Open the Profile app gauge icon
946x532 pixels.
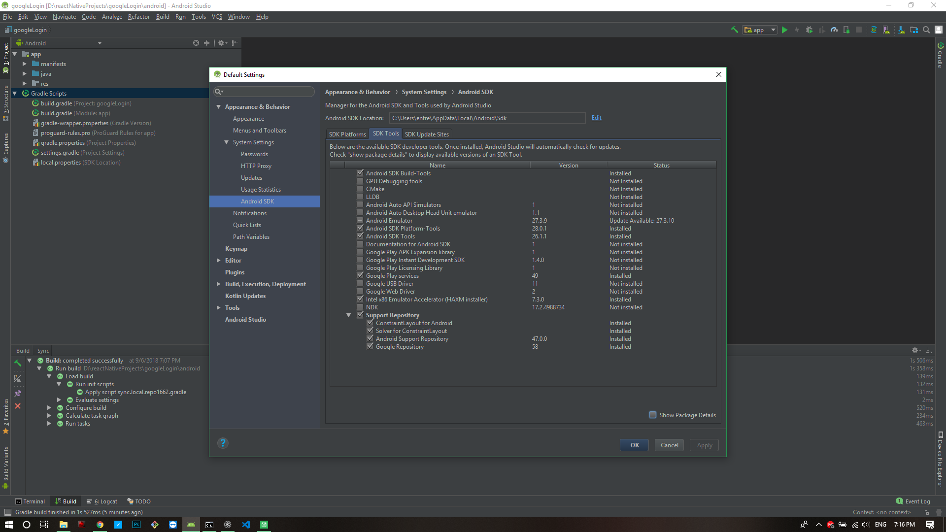click(834, 30)
